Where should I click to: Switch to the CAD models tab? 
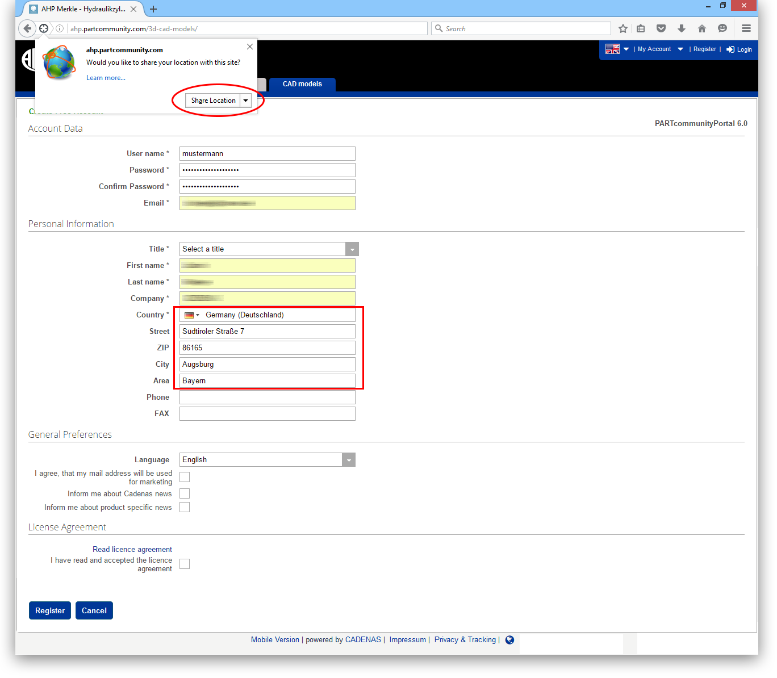302,84
